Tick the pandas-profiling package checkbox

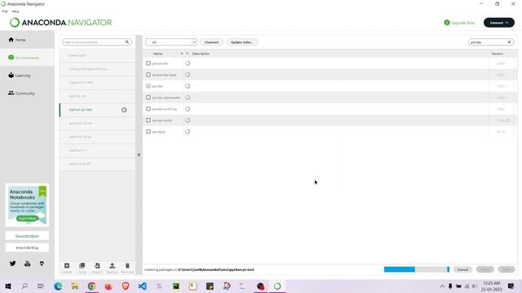click(148, 109)
